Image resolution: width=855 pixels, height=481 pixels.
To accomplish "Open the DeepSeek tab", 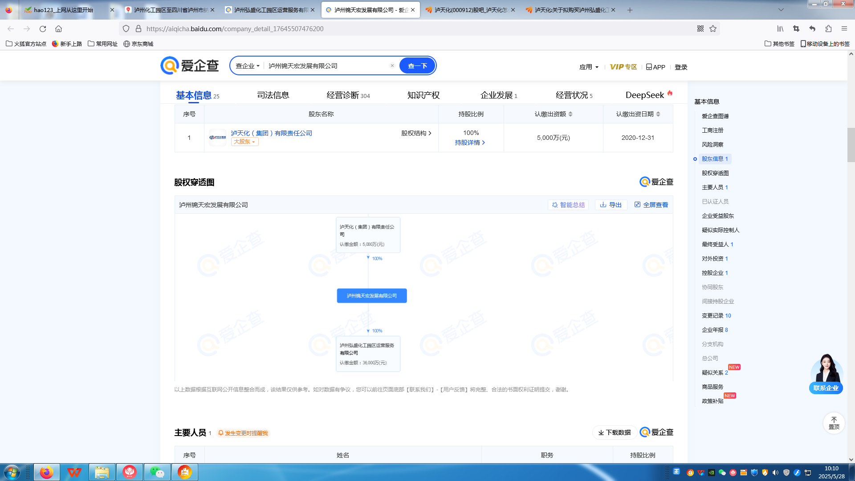I will [649, 94].
